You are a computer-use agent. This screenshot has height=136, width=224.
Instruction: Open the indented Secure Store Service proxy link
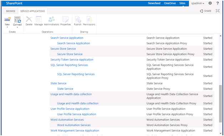tap(70, 54)
